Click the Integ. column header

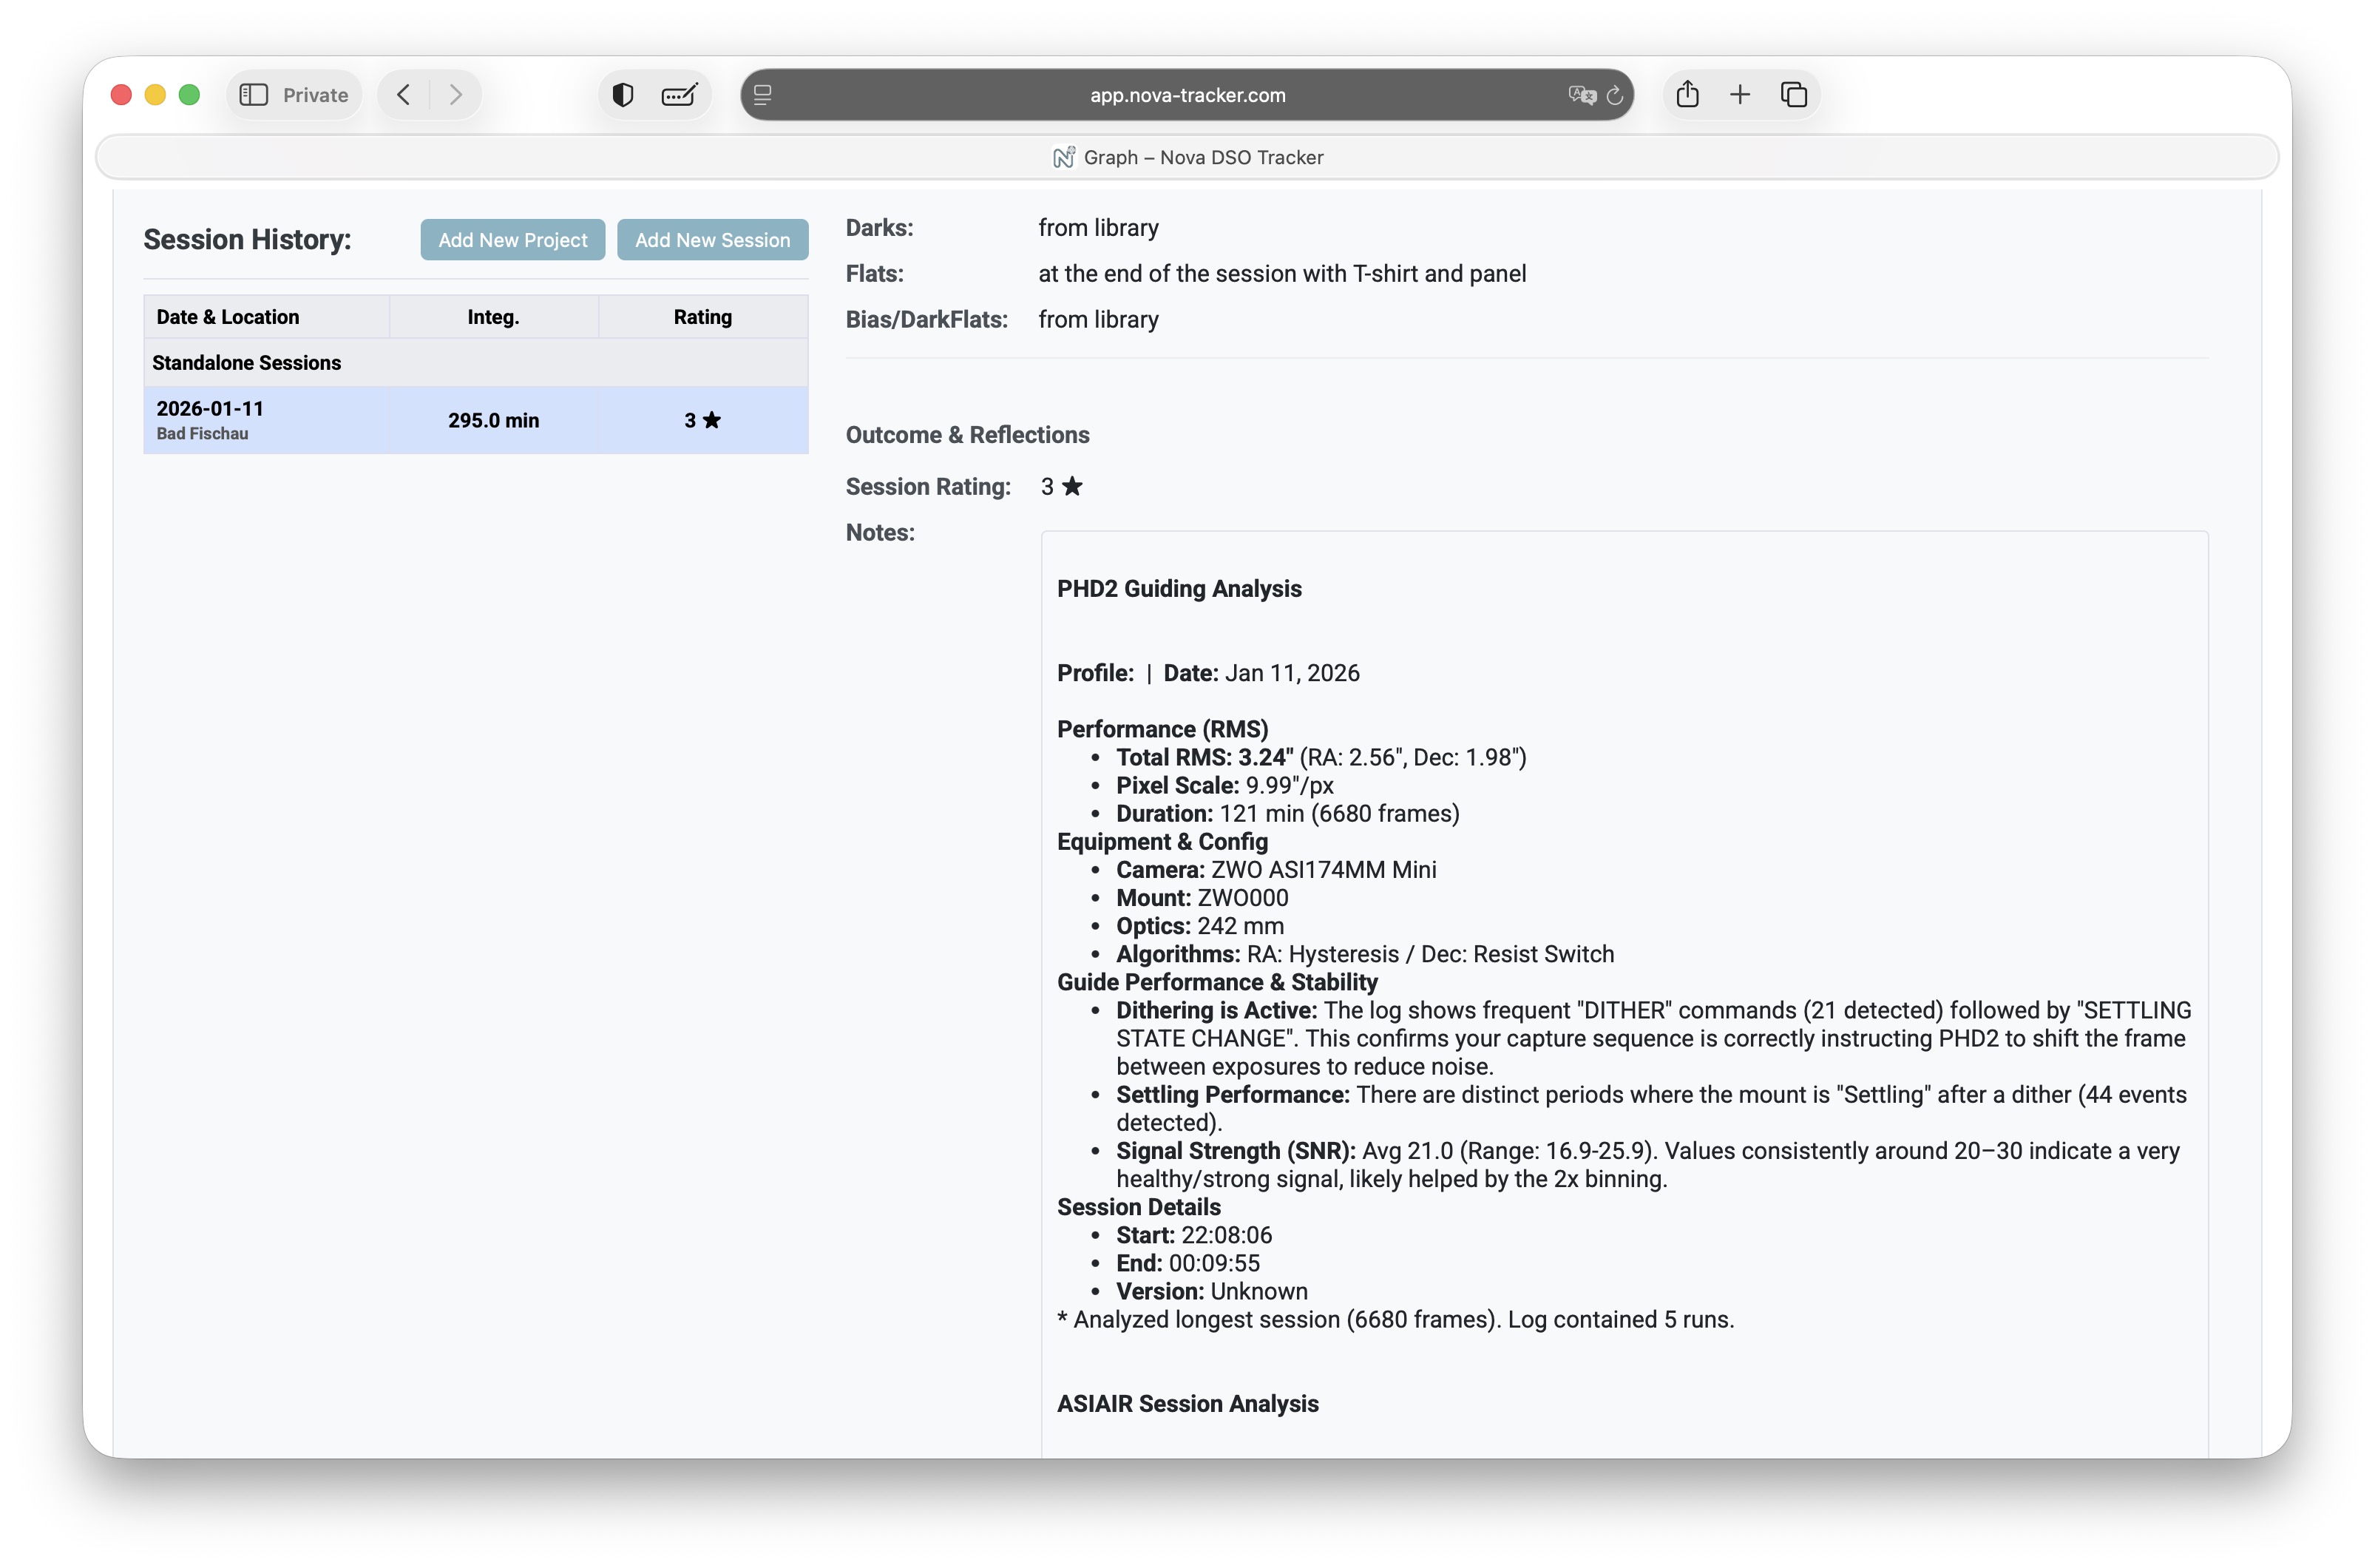pos(492,317)
